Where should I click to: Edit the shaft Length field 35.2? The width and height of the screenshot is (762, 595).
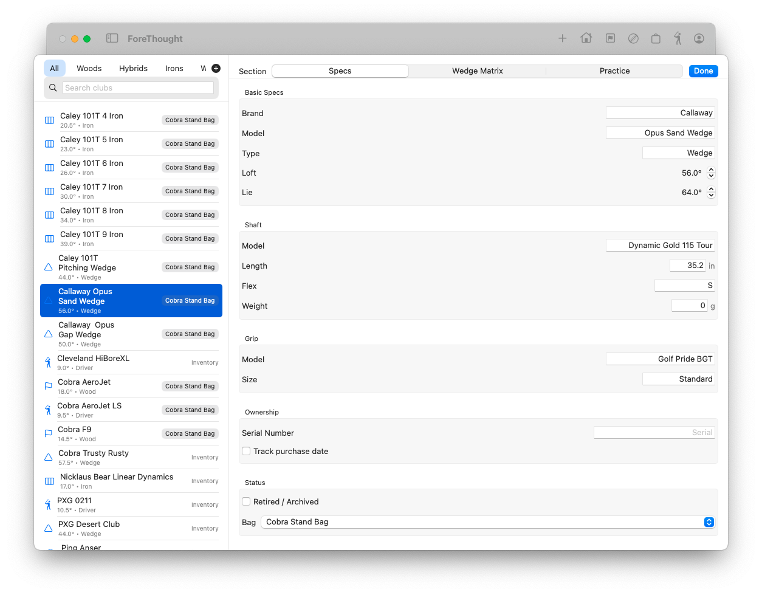(688, 266)
